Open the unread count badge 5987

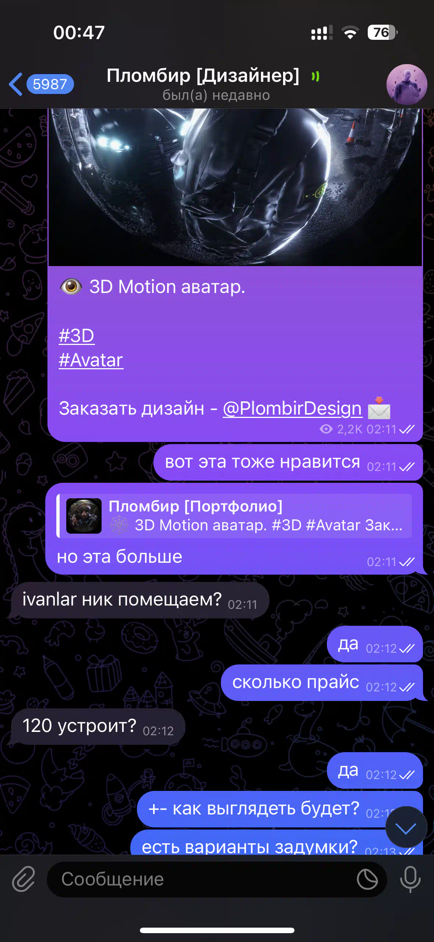tap(50, 84)
